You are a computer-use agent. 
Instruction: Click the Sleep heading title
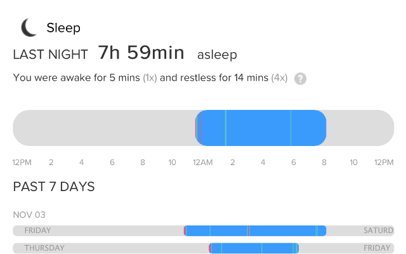click(63, 28)
